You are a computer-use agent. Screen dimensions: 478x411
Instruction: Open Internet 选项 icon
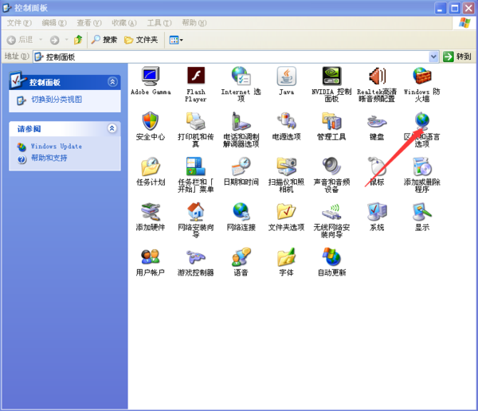tap(241, 76)
